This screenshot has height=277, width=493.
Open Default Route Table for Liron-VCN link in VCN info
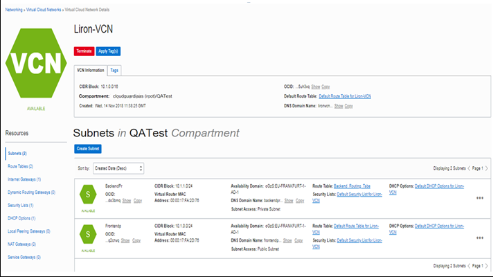click(x=345, y=96)
